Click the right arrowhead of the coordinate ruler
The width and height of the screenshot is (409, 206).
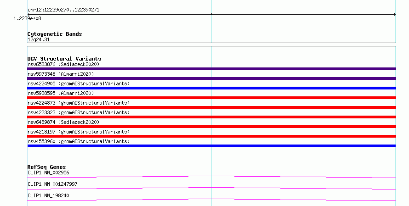[395, 15]
